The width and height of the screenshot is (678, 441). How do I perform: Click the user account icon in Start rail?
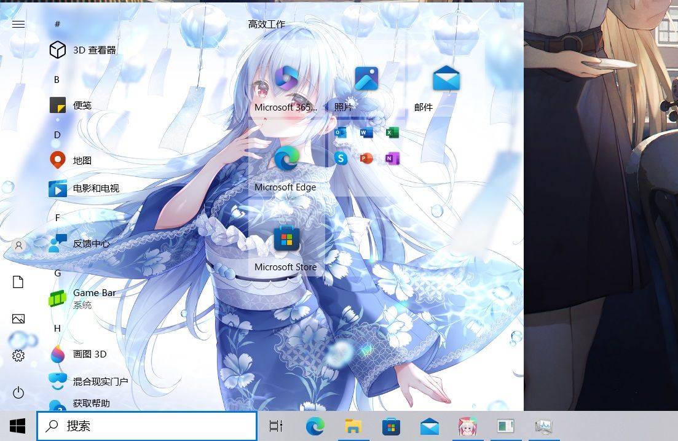coord(18,246)
